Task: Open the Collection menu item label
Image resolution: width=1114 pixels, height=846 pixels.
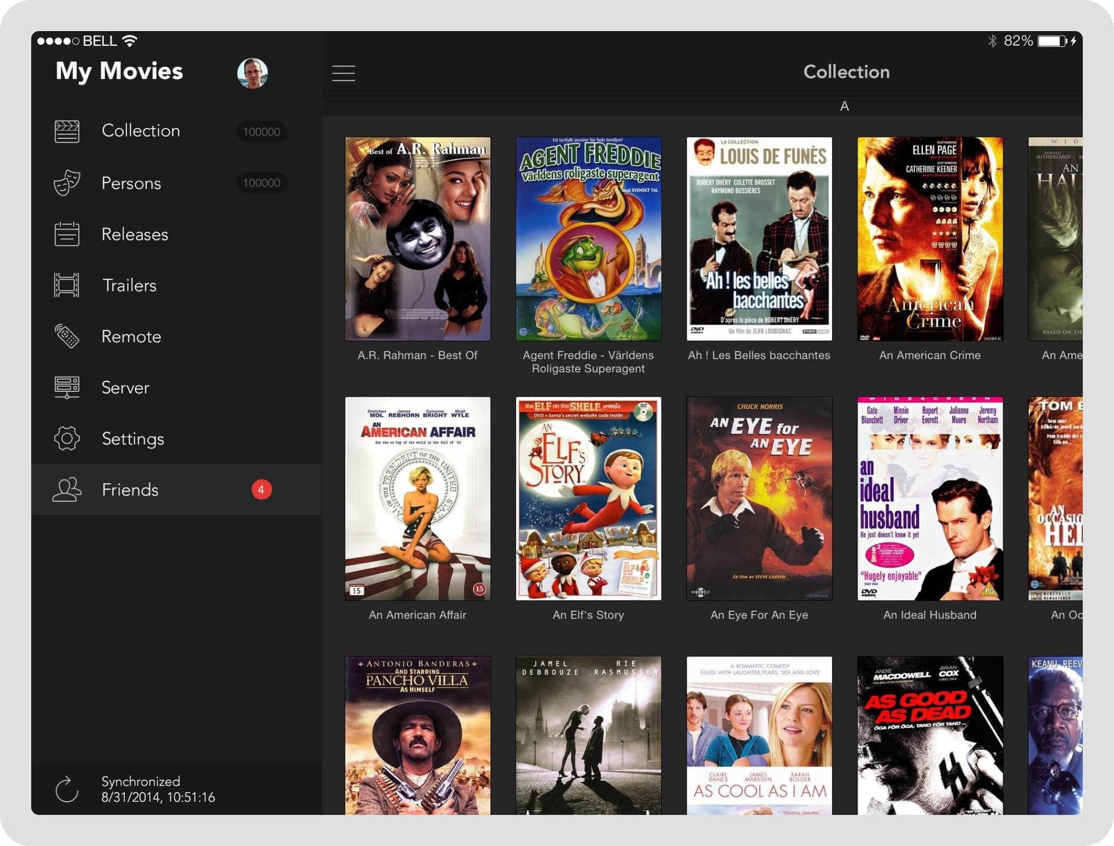Action: click(141, 131)
